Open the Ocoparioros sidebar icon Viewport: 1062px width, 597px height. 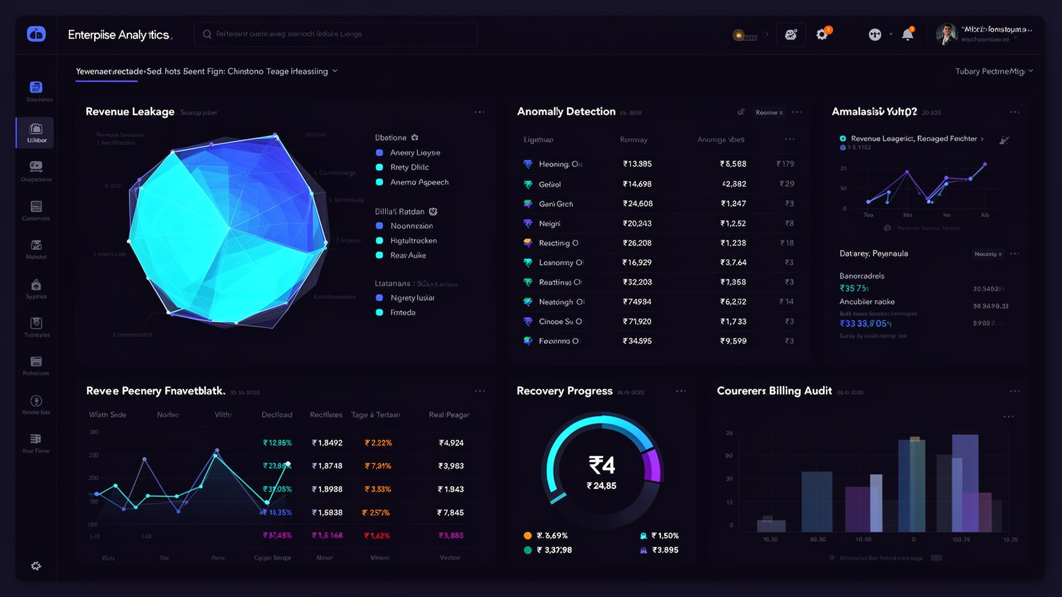pyautogui.click(x=36, y=166)
